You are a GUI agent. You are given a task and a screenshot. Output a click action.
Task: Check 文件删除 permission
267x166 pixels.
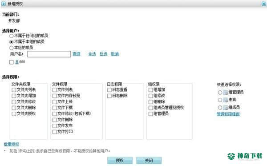click(x=54, y=120)
